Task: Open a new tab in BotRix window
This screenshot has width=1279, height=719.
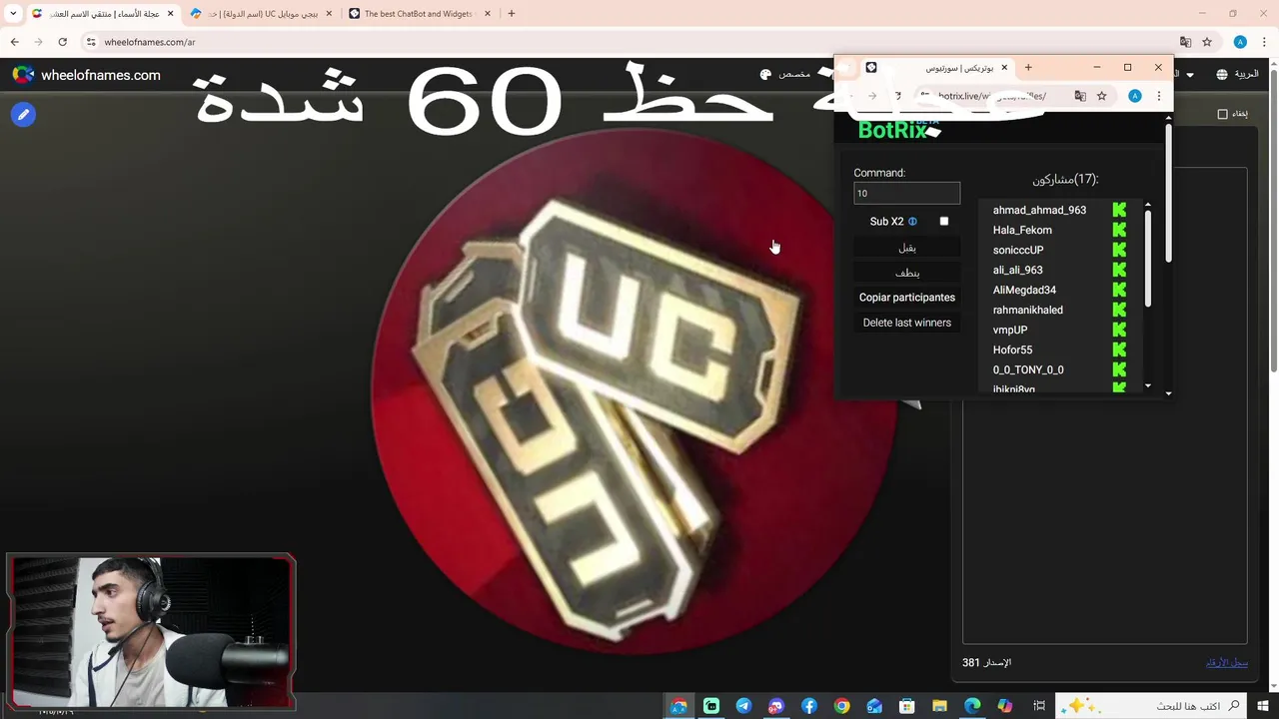Action: [1028, 68]
